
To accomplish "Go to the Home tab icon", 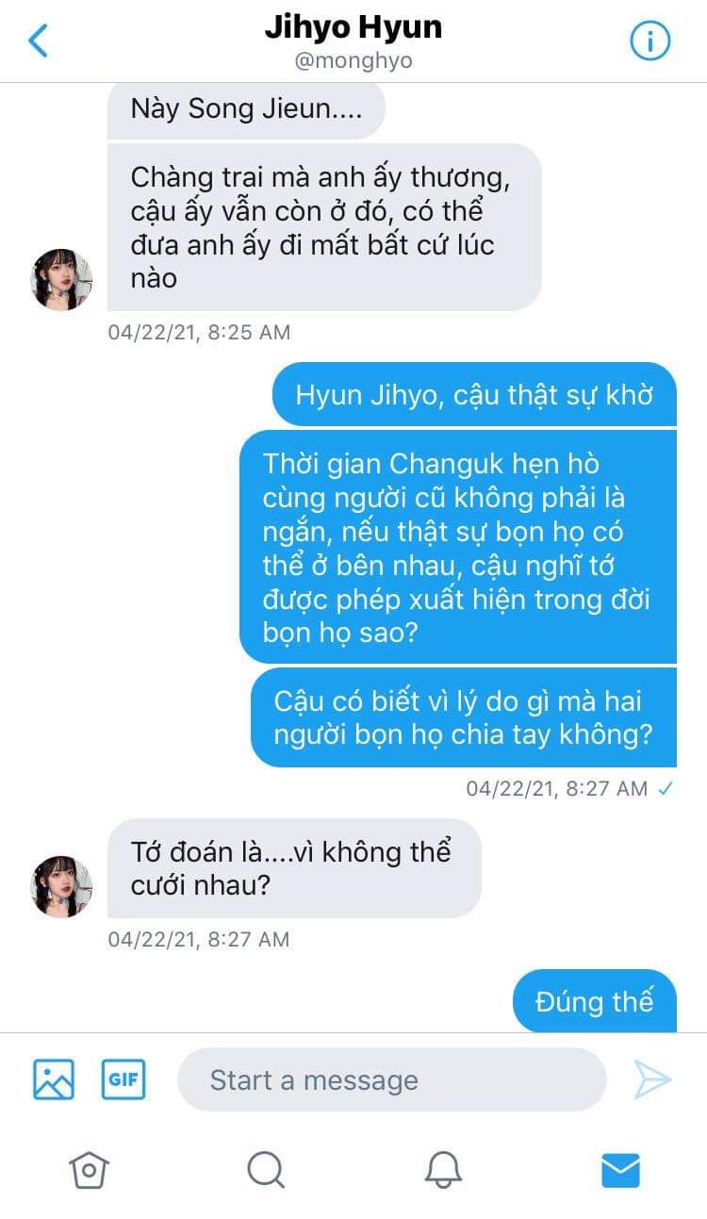I will tap(89, 1170).
